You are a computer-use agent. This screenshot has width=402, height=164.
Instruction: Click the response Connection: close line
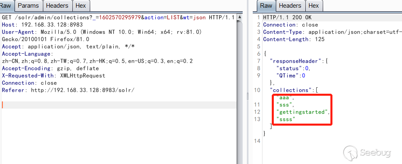(290, 25)
